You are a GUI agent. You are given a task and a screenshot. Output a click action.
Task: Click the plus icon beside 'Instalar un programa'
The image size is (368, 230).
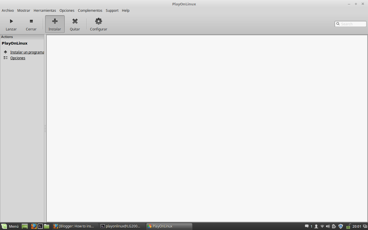tap(5, 52)
